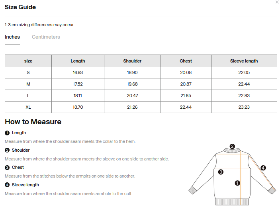
Task: Click the Chest column header
Action: click(186, 61)
